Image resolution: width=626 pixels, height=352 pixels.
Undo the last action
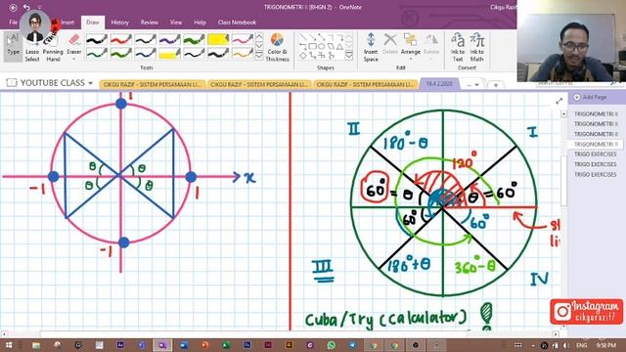tap(26, 7)
